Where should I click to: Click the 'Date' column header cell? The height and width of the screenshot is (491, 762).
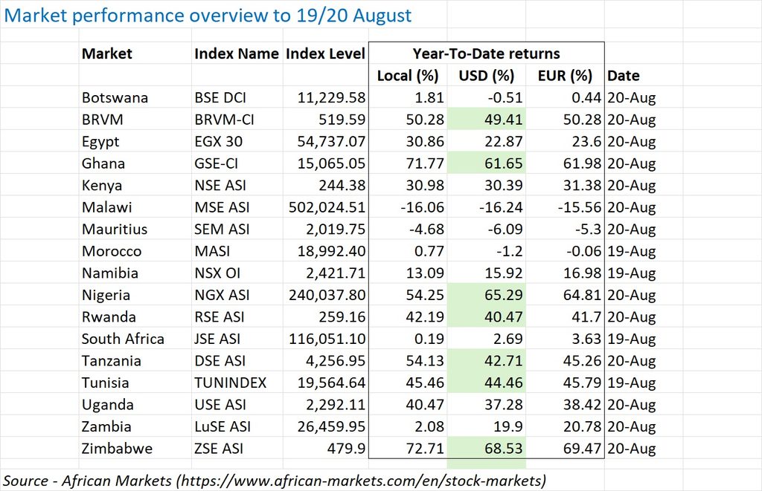(644, 75)
